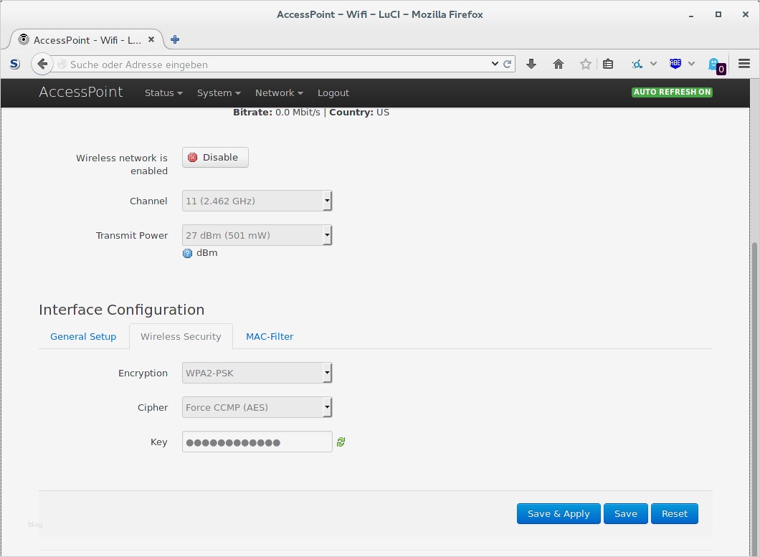
Task: Expand the Transmit Power dropdown
Action: [x=257, y=235]
